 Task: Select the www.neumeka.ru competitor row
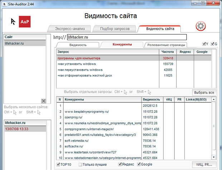coord(134,123)
